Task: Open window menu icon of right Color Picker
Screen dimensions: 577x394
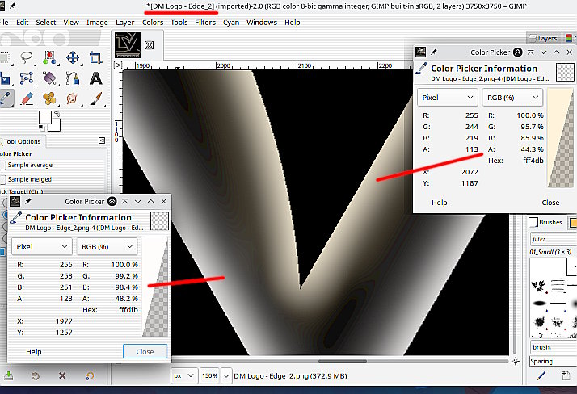Action: coord(420,52)
